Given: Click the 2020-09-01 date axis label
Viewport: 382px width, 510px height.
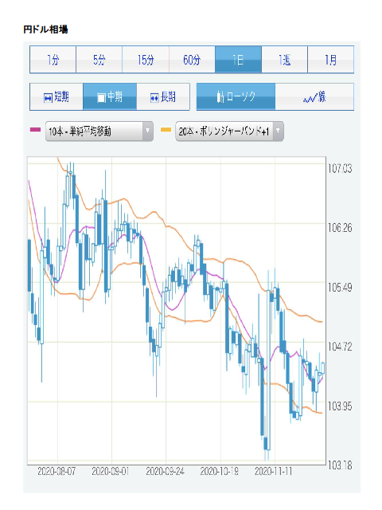Looking at the screenshot, I should tap(111, 471).
